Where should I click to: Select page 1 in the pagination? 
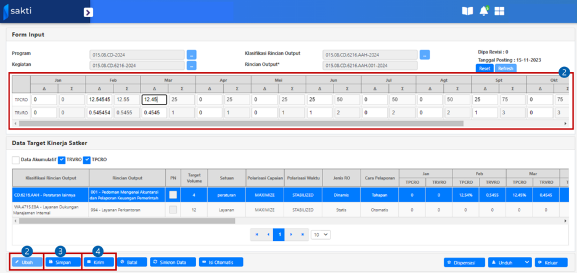(x=279, y=234)
